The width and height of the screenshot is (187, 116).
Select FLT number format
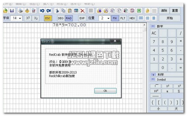tap(123, 18)
